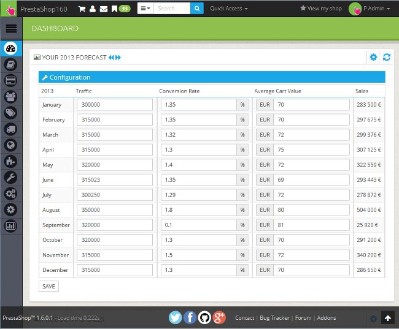Viewport: 399px width, 329px height.
Task: Open the Google Plus icon in footer
Action: coord(219,317)
